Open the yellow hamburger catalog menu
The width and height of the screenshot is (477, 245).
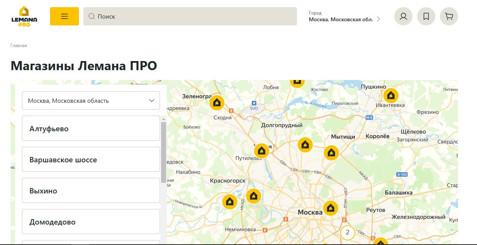64,16
